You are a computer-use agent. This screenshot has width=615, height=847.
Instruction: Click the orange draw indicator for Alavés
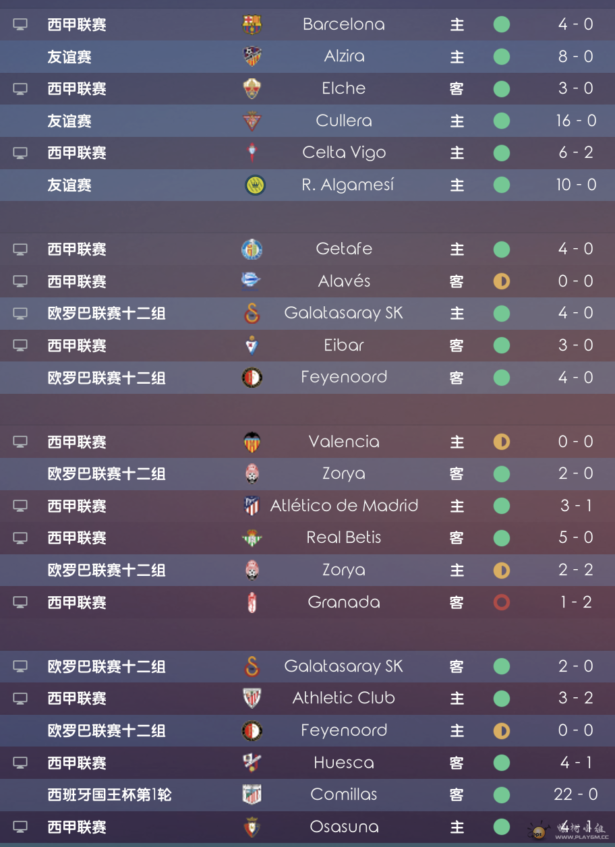pyautogui.click(x=502, y=281)
